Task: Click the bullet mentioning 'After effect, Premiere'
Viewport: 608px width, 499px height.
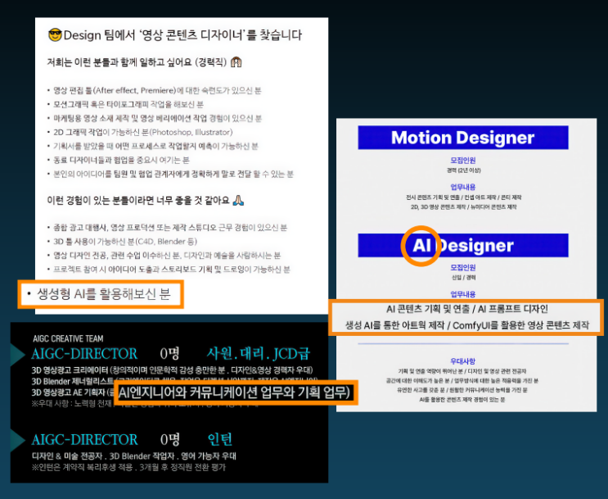Action: tap(157, 90)
